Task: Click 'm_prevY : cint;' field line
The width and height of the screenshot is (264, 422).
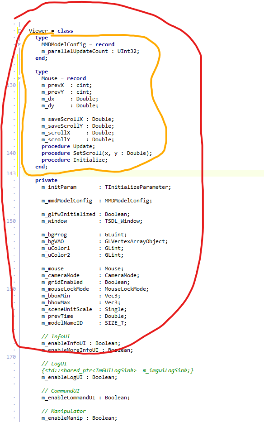Action: [66, 92]
